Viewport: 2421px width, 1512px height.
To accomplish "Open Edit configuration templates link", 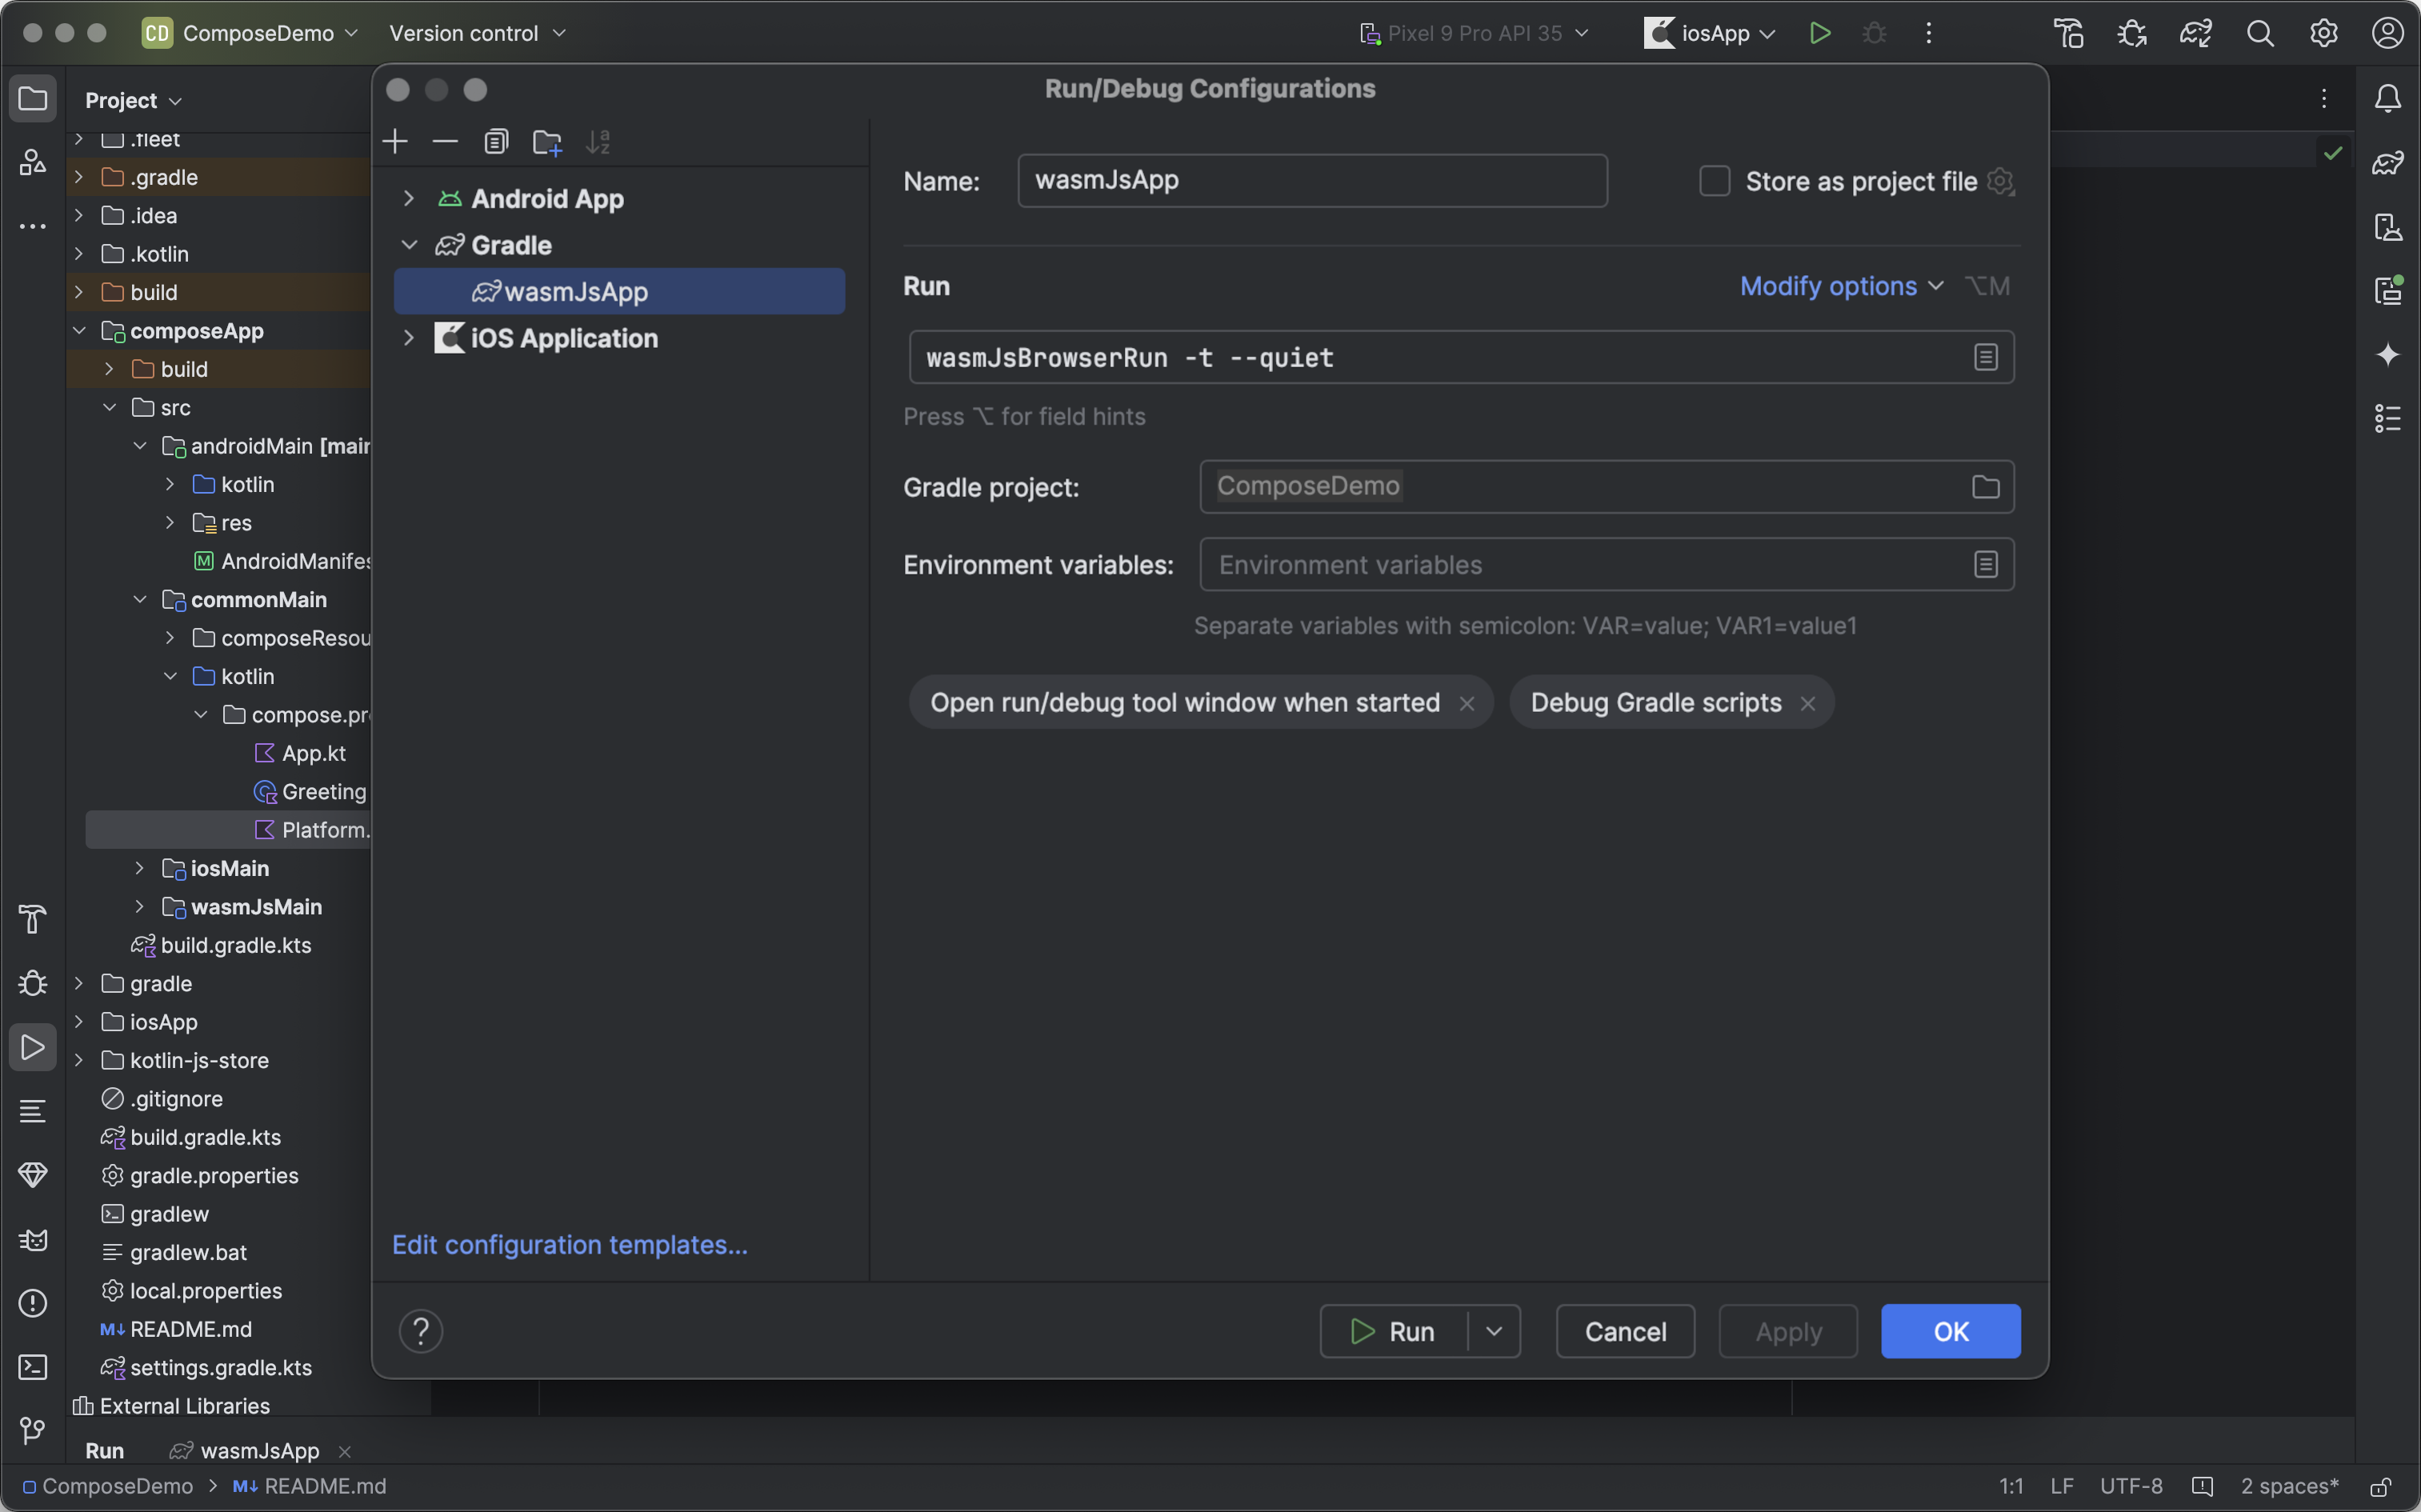I will (x=570, y=1244).
